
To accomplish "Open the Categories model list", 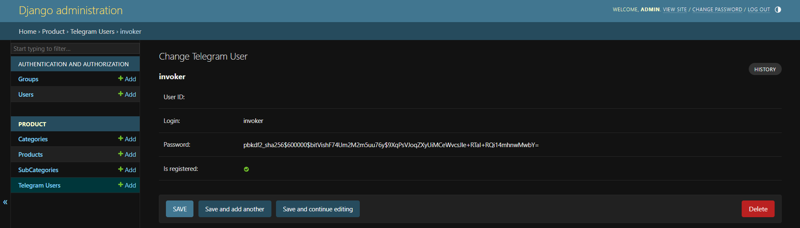I will tap(33, 139).
